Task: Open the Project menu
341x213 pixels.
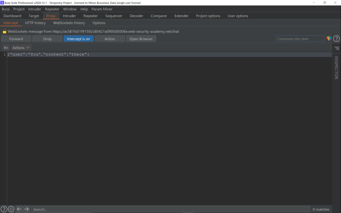Action: tap(19, 9)
